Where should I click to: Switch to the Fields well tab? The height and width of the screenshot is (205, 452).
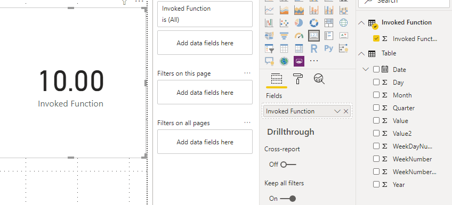click(x=277, y=79)
